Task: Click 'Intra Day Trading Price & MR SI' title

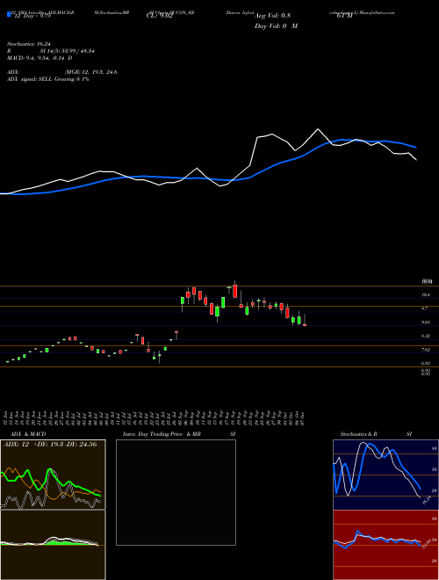Action: pos(179,434)
